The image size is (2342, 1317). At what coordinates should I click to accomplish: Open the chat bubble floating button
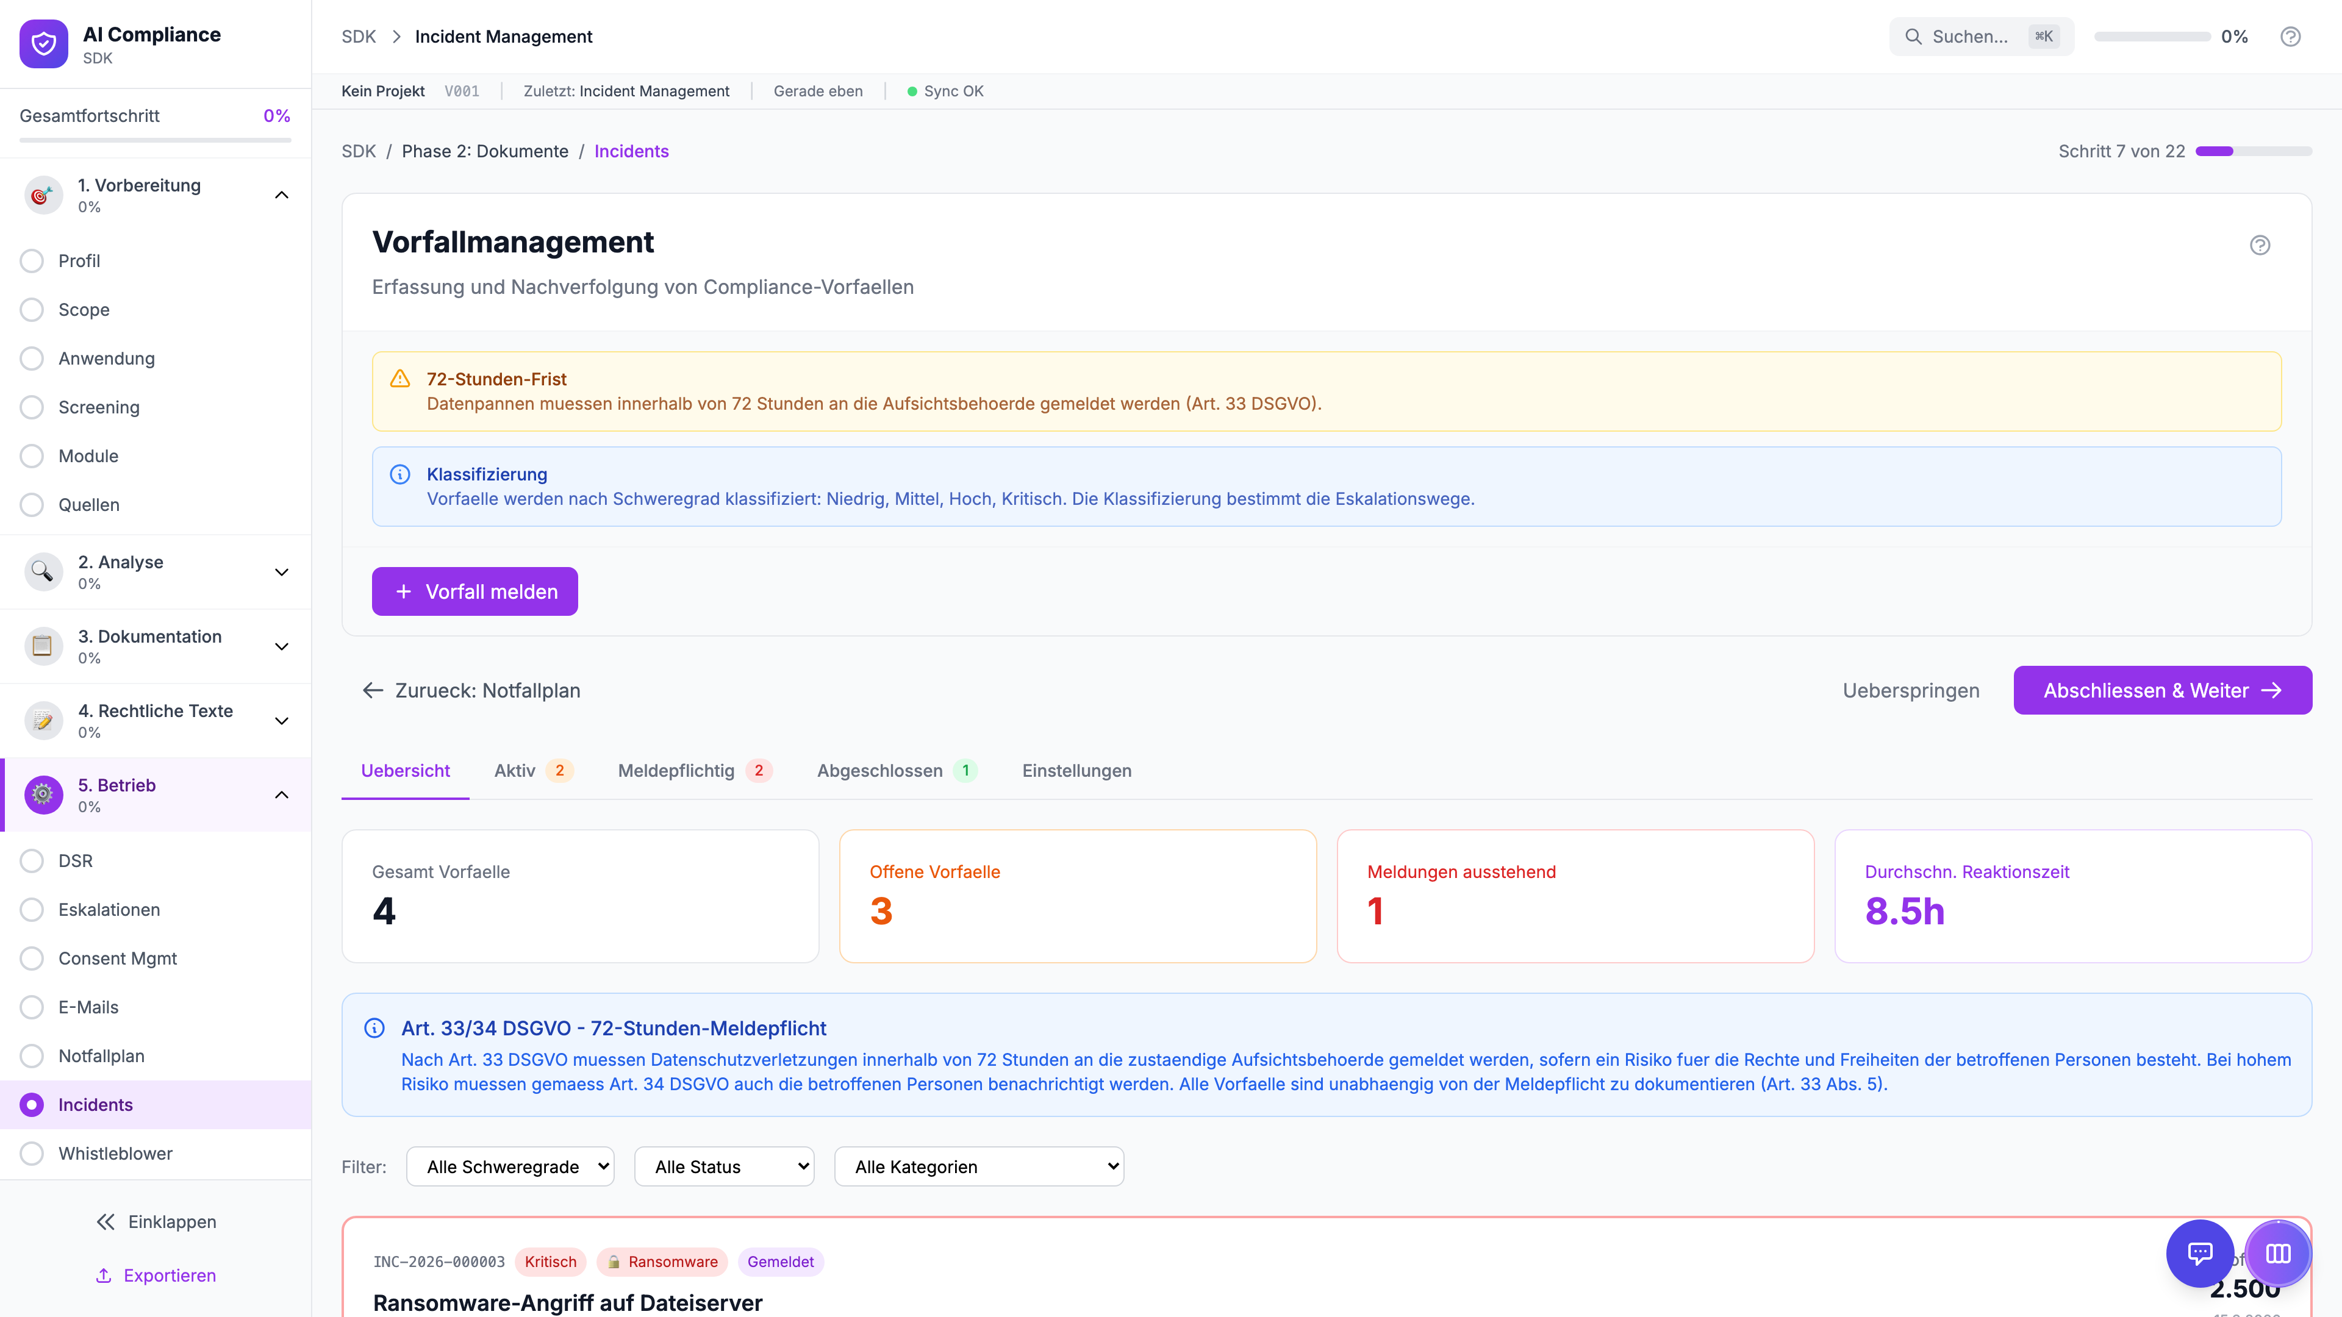tap(2199, 1254)
